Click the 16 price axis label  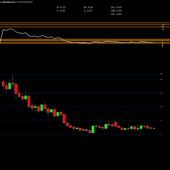[161, 93]
